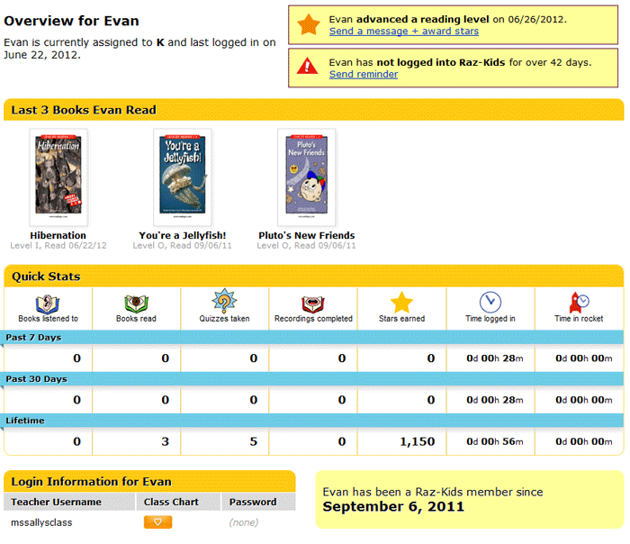
Task: Follow the Send reminder link
Action: (x=364, y=74)
